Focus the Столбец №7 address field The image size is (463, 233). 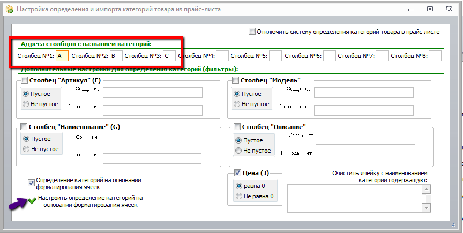(x=382, y=56)
